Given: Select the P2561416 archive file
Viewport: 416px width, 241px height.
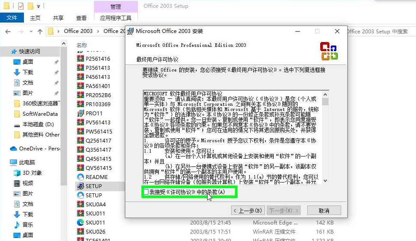Looking at the screenshot, I should point(97,59).
